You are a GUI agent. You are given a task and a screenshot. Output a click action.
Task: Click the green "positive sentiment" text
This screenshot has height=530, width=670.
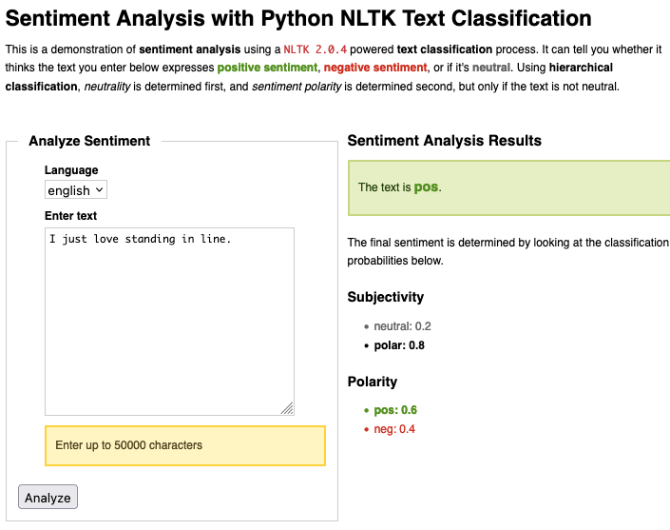point(267,68)
